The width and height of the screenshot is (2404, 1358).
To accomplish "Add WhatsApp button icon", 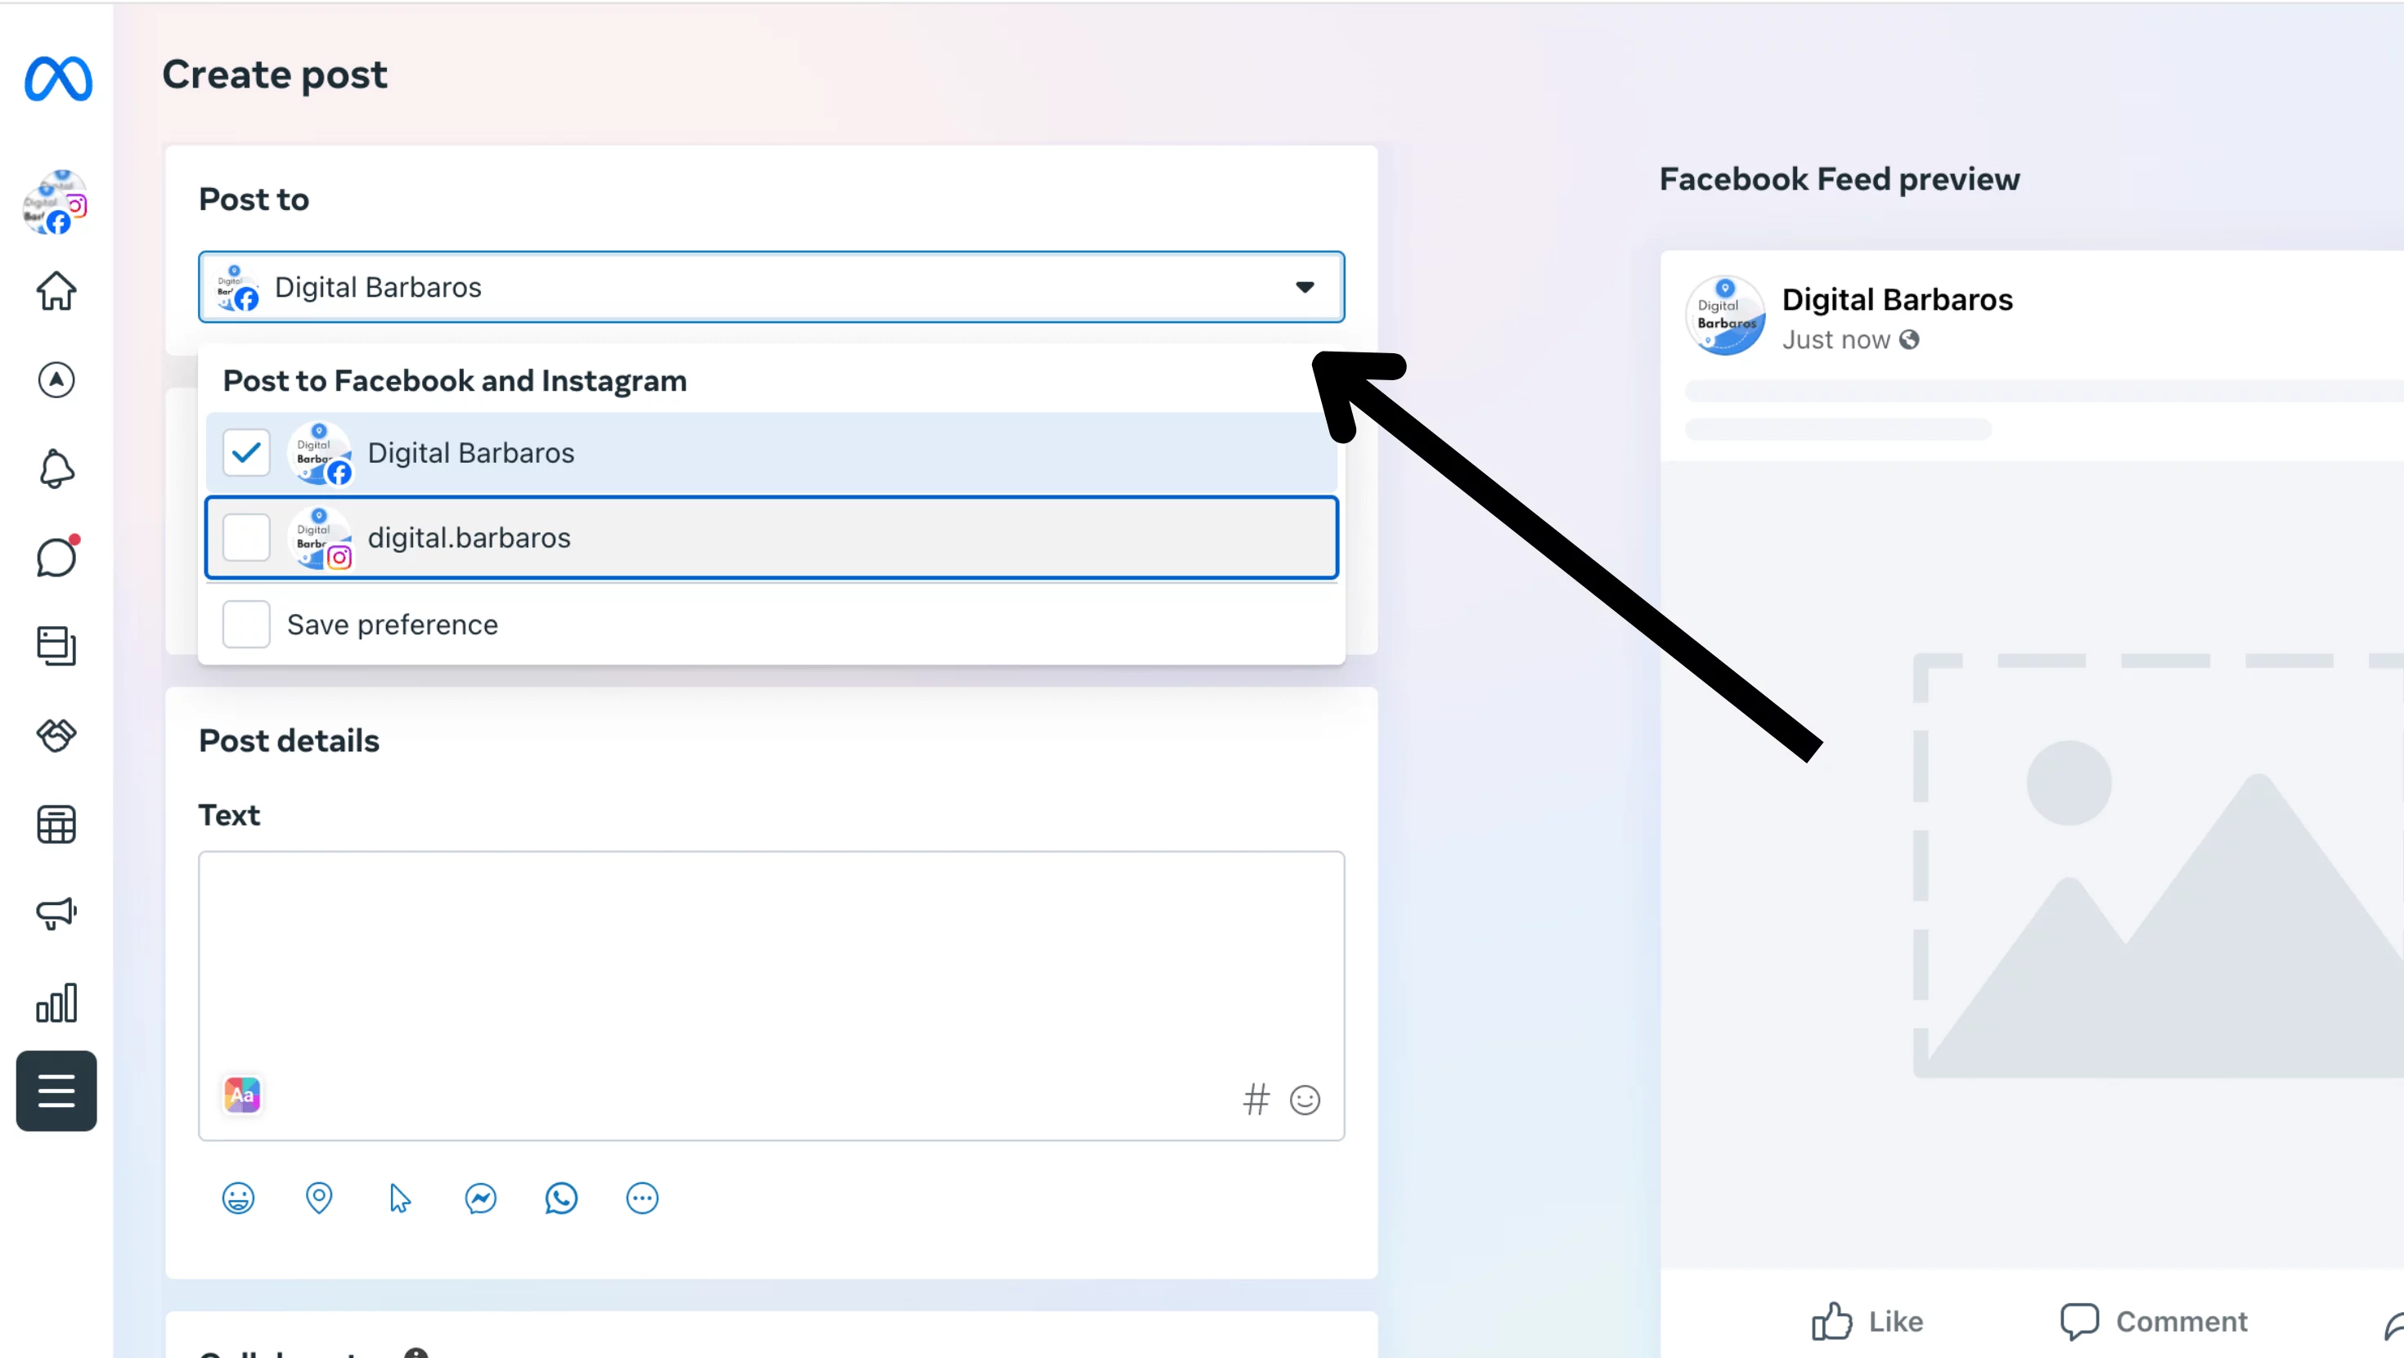I will (562, 1198).
